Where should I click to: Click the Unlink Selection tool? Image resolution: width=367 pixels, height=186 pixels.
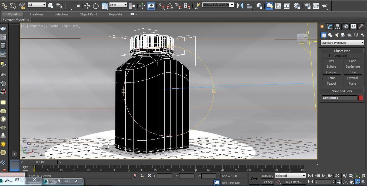(13, 5)
